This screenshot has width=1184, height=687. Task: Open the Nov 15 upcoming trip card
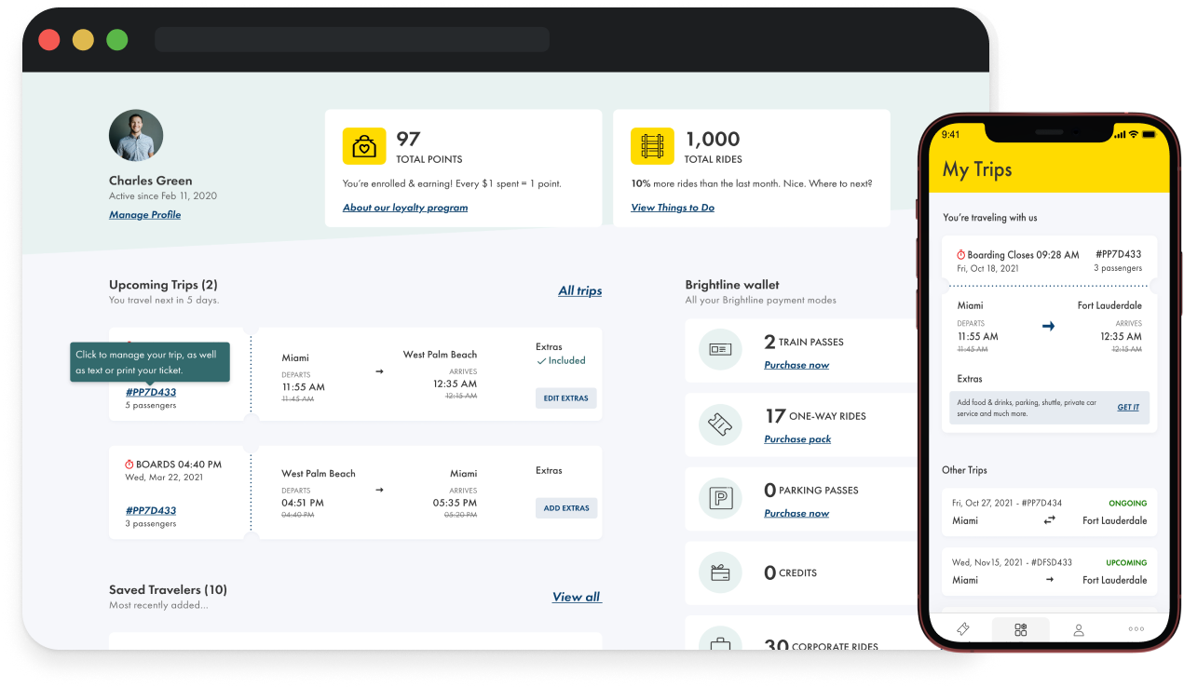[x=1049, y=572]
